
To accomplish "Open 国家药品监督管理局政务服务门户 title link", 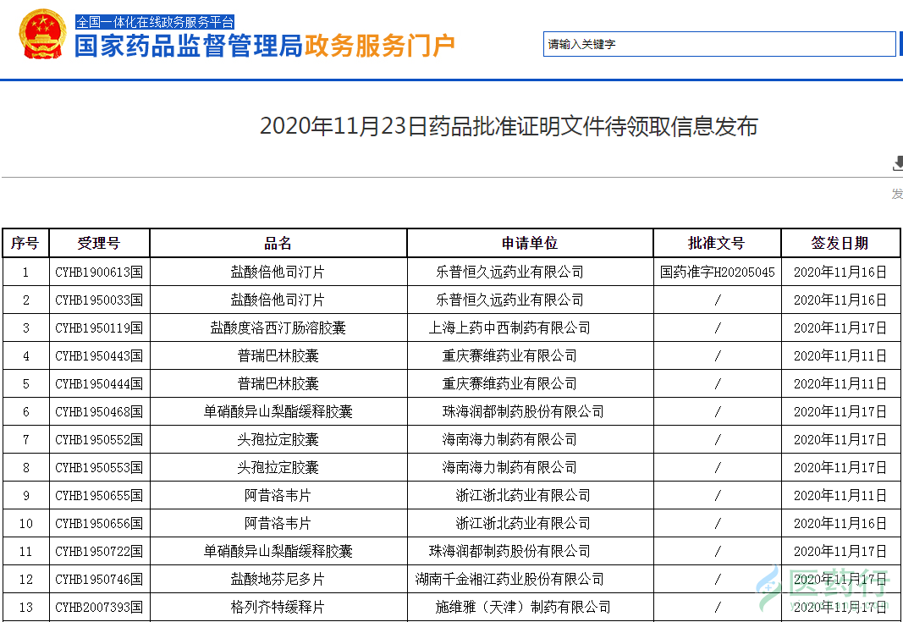I will 265,46.
